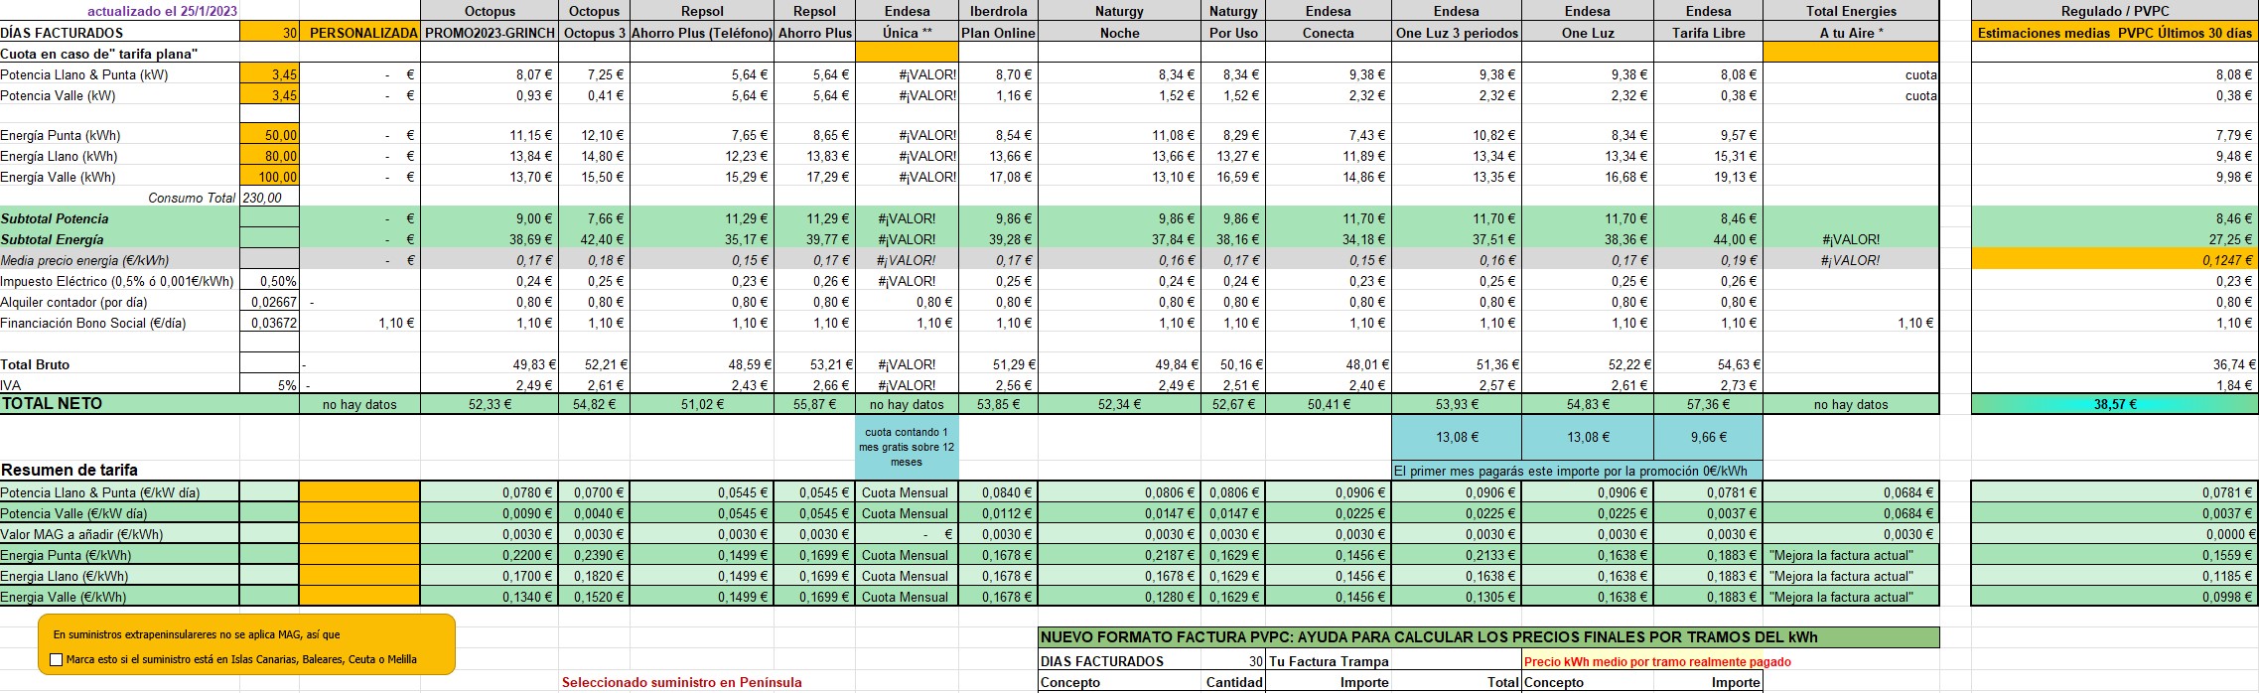Select the Potencia Valle (kW) orange input cell

point(269,95)
